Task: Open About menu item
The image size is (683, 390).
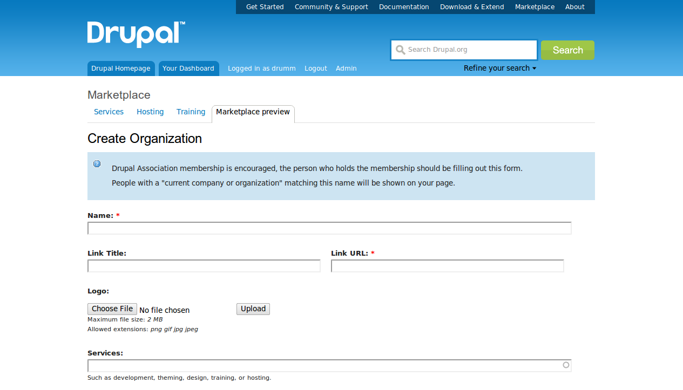Action: 575,7
